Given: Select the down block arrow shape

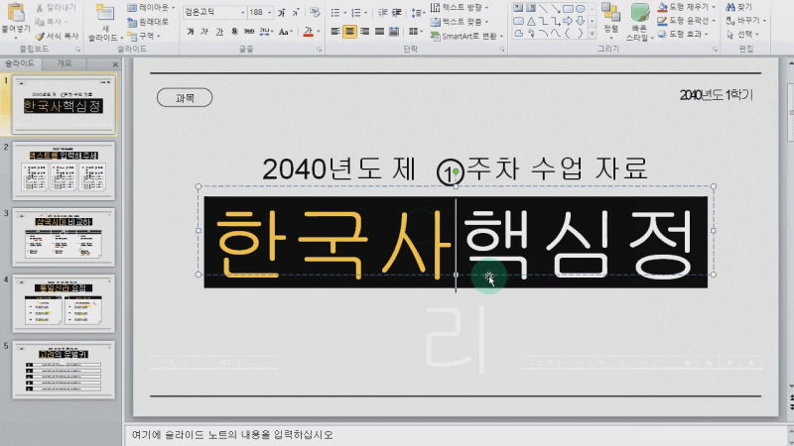Looking at the screenshot, I should (x=581, y=21).
